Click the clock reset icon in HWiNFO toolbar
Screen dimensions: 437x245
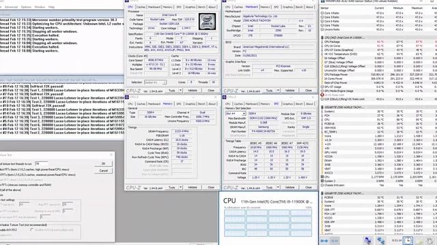point(408,240)
